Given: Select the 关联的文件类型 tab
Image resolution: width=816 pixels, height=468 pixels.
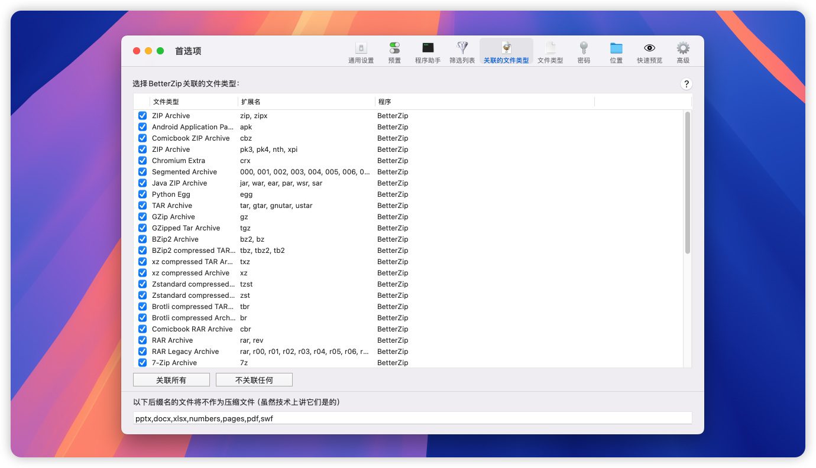Looking at the screenshot, I should (x=506, y=52).
